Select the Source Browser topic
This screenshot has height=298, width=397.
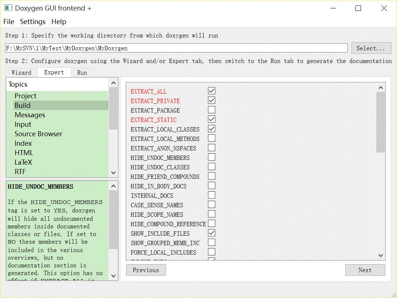(x=61, y=134)
